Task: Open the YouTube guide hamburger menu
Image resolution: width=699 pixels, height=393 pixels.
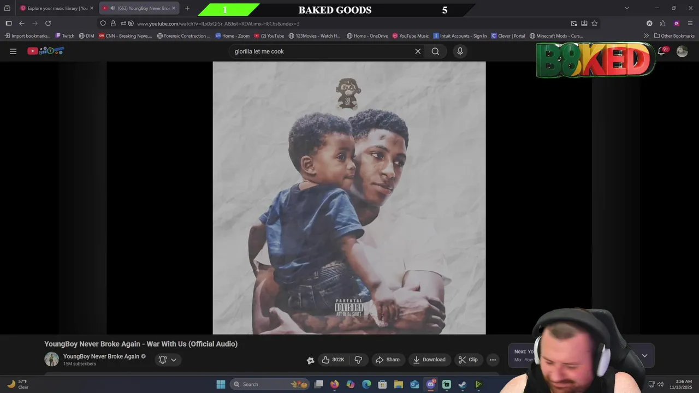Action: (13, 51)
